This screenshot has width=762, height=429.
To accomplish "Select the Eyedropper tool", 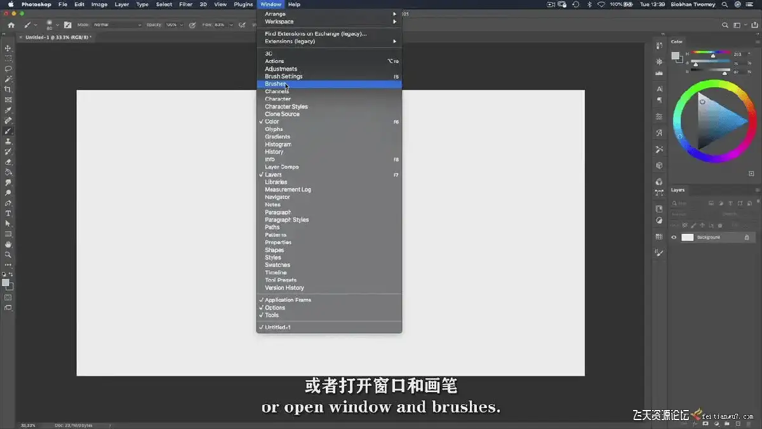I will tap(8, 110).
